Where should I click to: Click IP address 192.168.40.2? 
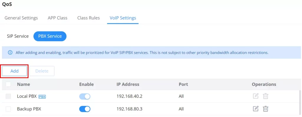[129, 96]
